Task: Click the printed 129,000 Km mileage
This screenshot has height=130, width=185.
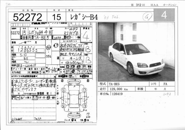Action: (119, 89)
